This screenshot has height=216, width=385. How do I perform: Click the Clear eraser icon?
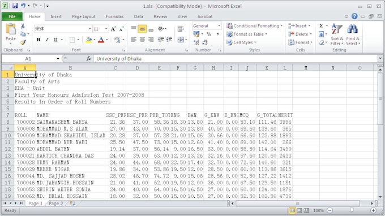322,42
